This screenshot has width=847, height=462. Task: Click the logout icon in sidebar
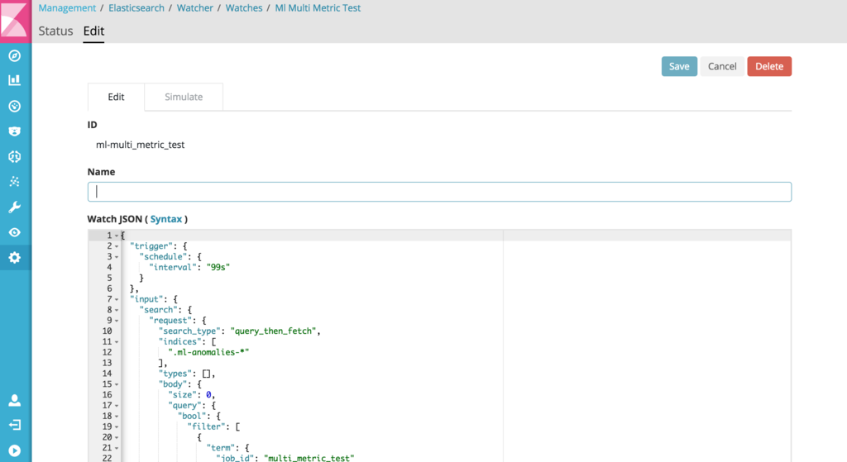pyautogui.click(x=15, y=426)
